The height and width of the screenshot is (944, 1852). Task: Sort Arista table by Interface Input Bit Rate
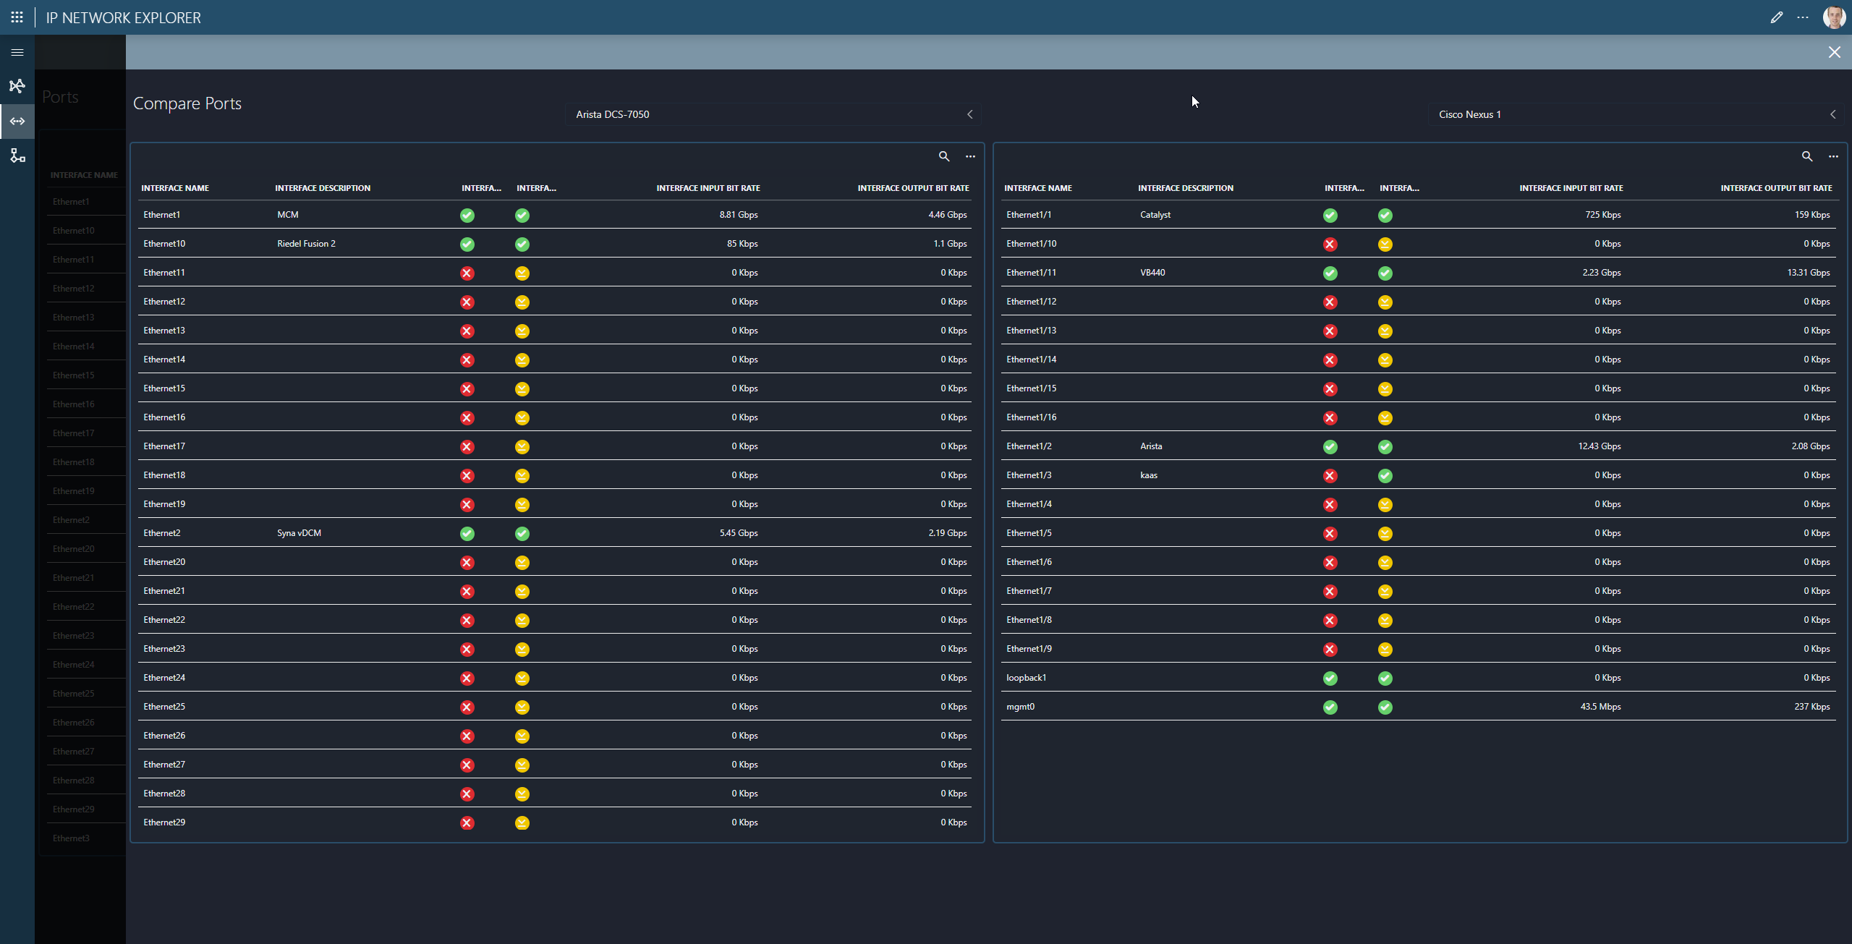(x=708, y=188)
